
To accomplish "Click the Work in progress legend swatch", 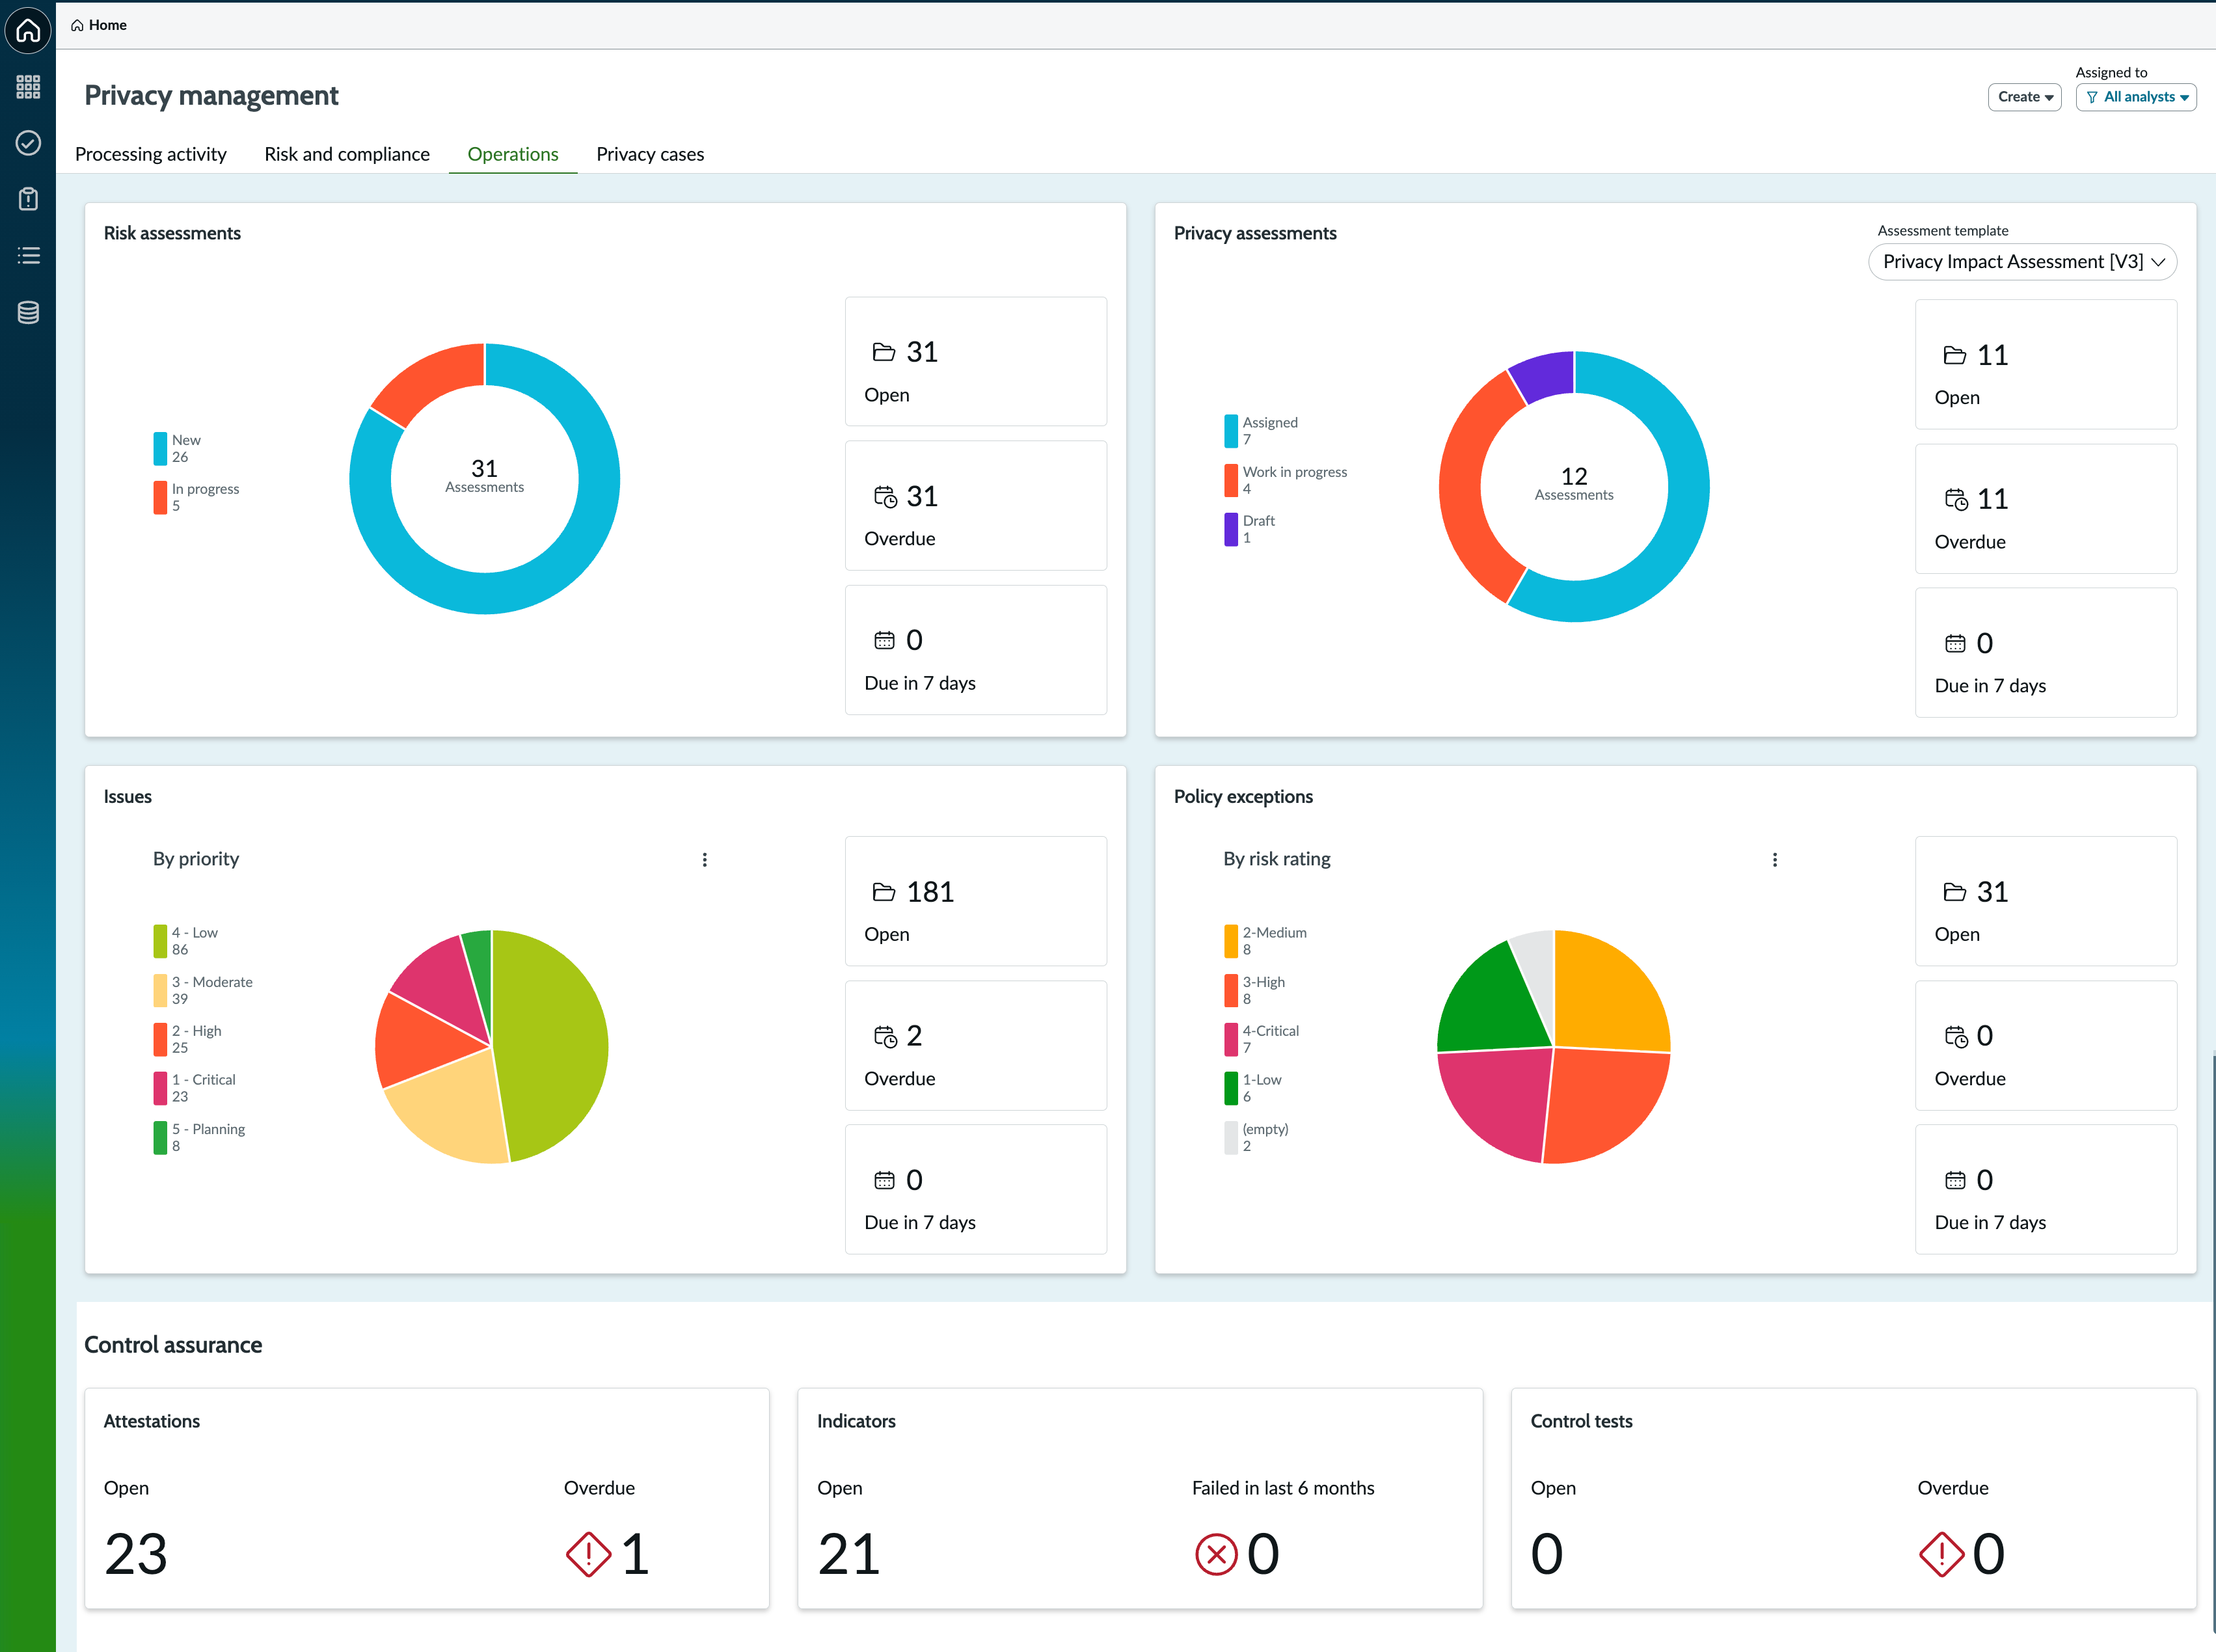I will [x=1231, y=480].
